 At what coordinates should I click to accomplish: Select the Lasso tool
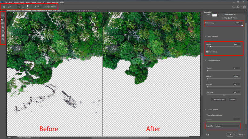tap(3, 32)
